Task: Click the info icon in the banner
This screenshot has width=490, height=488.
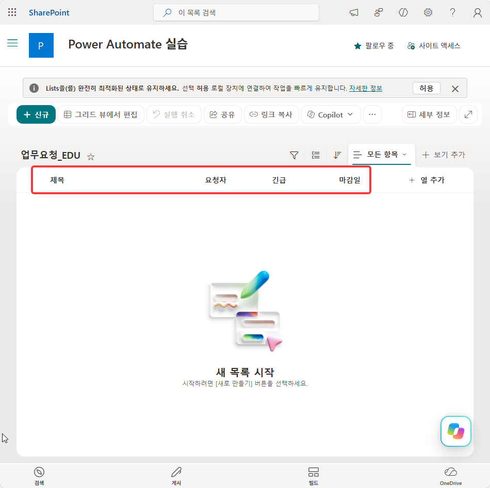Action: (34, 88)
